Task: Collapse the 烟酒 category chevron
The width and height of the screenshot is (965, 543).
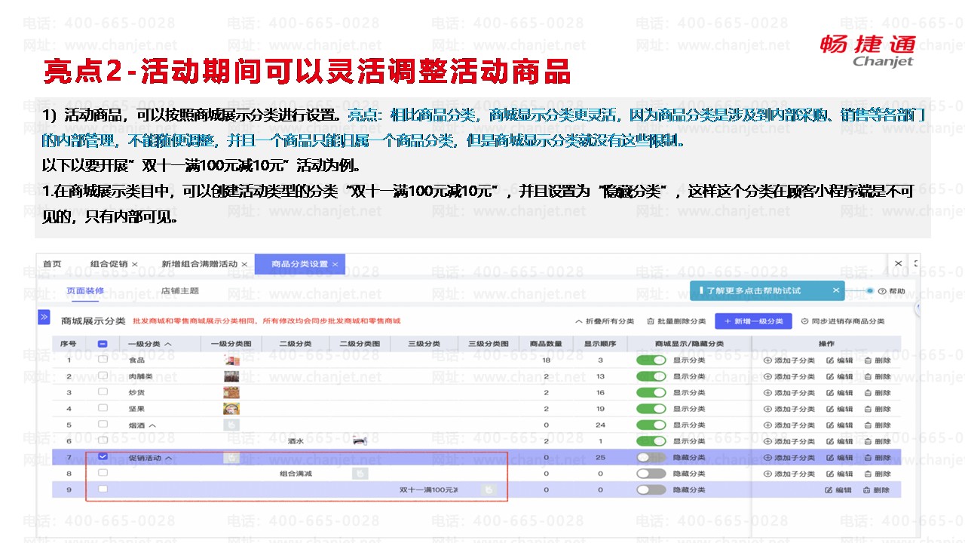Action: pos(153,425)
